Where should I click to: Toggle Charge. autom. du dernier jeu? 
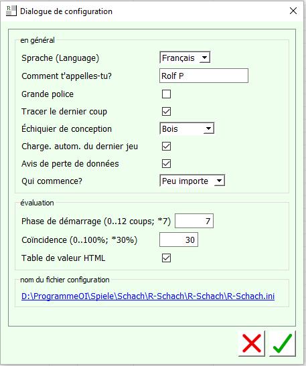[x=166, y=147]
